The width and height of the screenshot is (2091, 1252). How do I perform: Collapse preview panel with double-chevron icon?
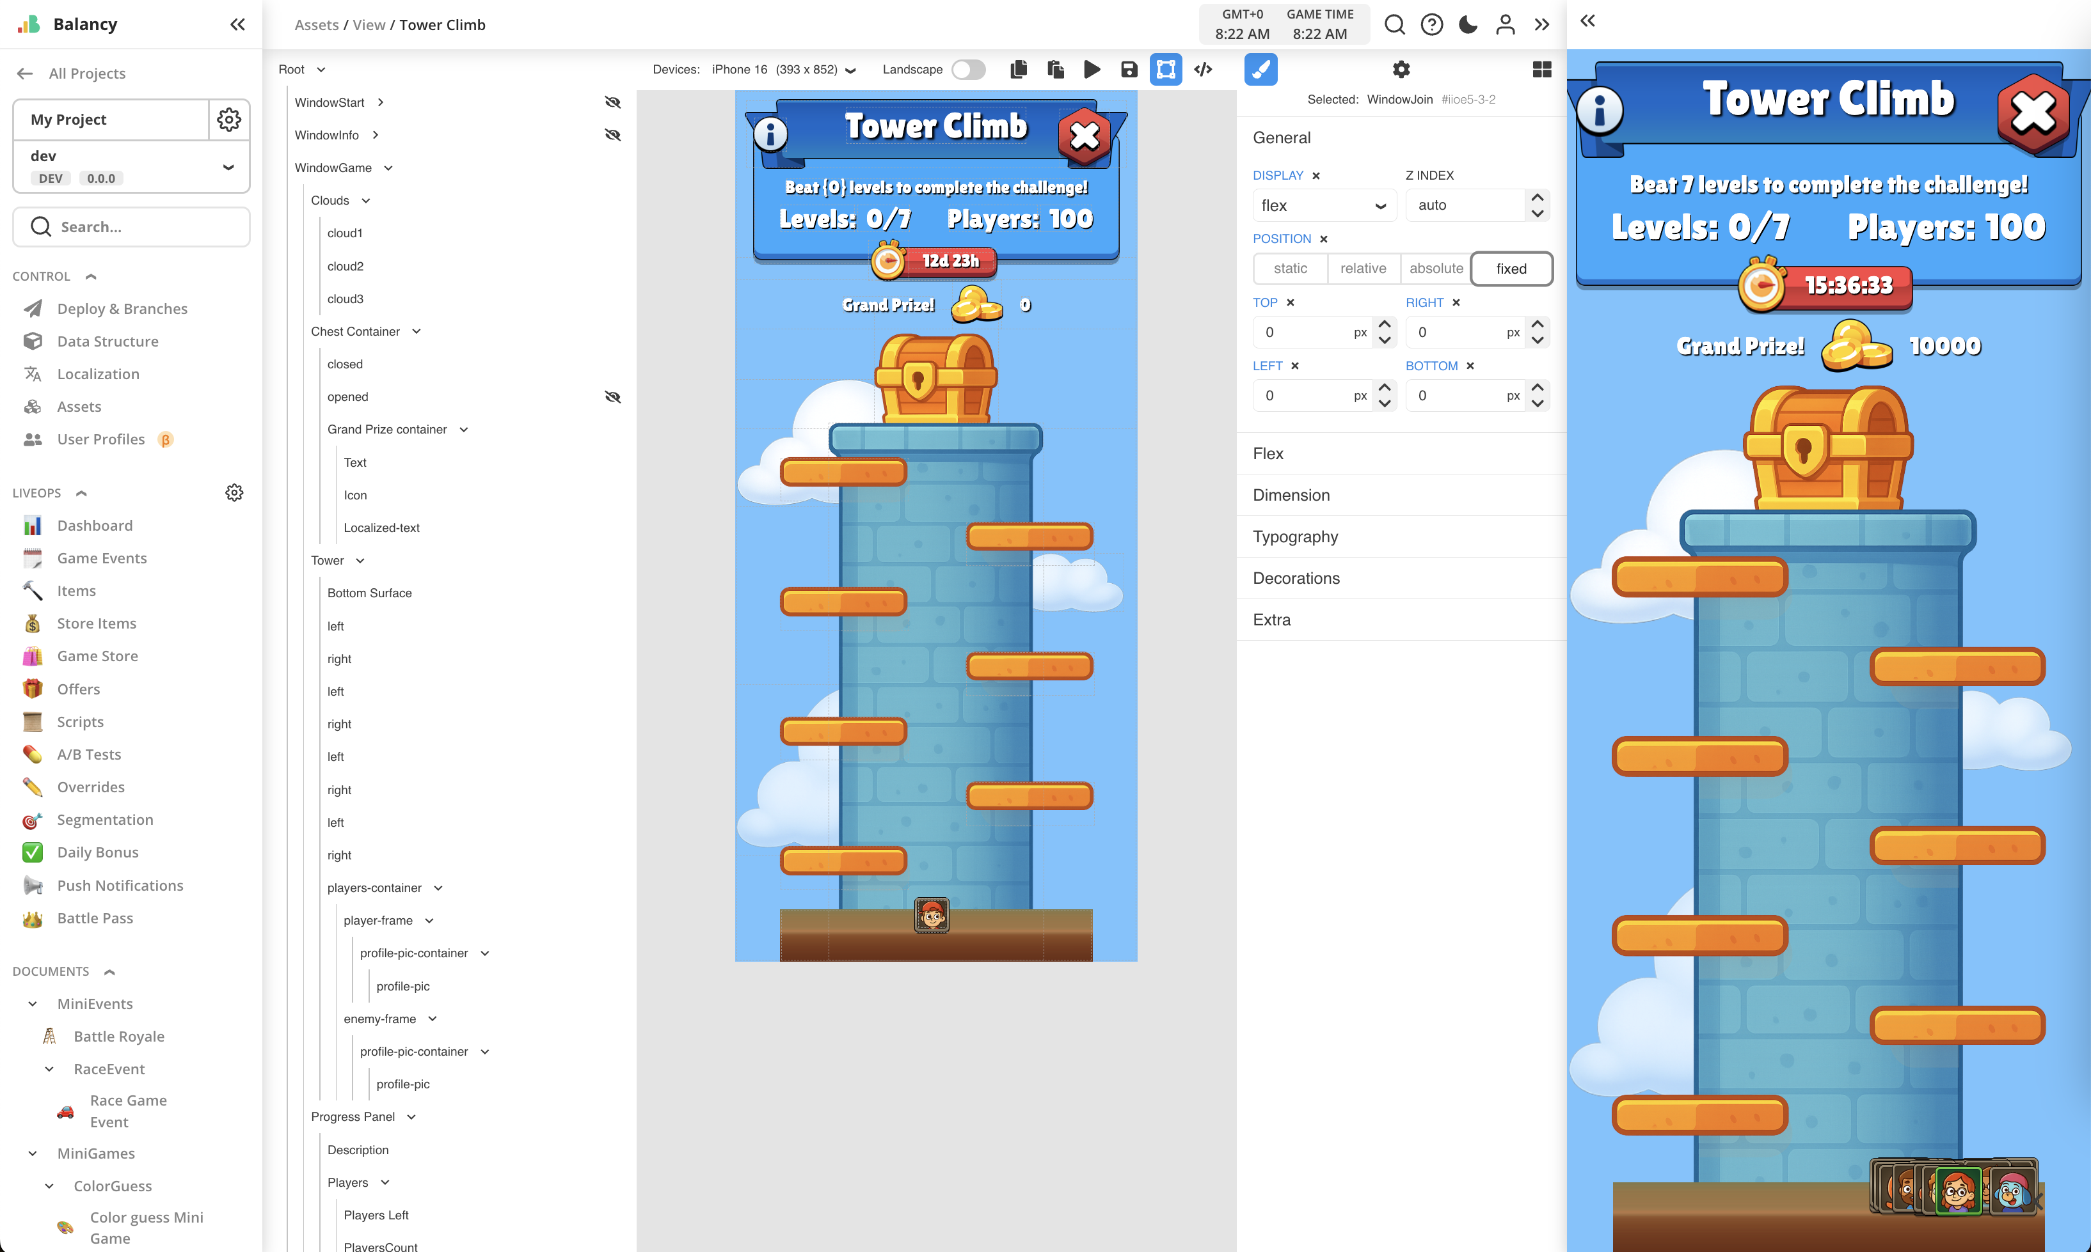point(1587,20)
